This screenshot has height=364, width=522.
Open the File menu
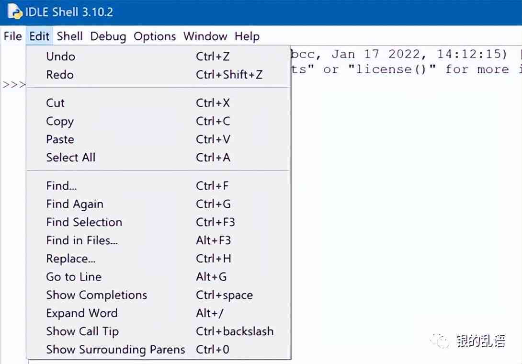click(x=12, y=36)
